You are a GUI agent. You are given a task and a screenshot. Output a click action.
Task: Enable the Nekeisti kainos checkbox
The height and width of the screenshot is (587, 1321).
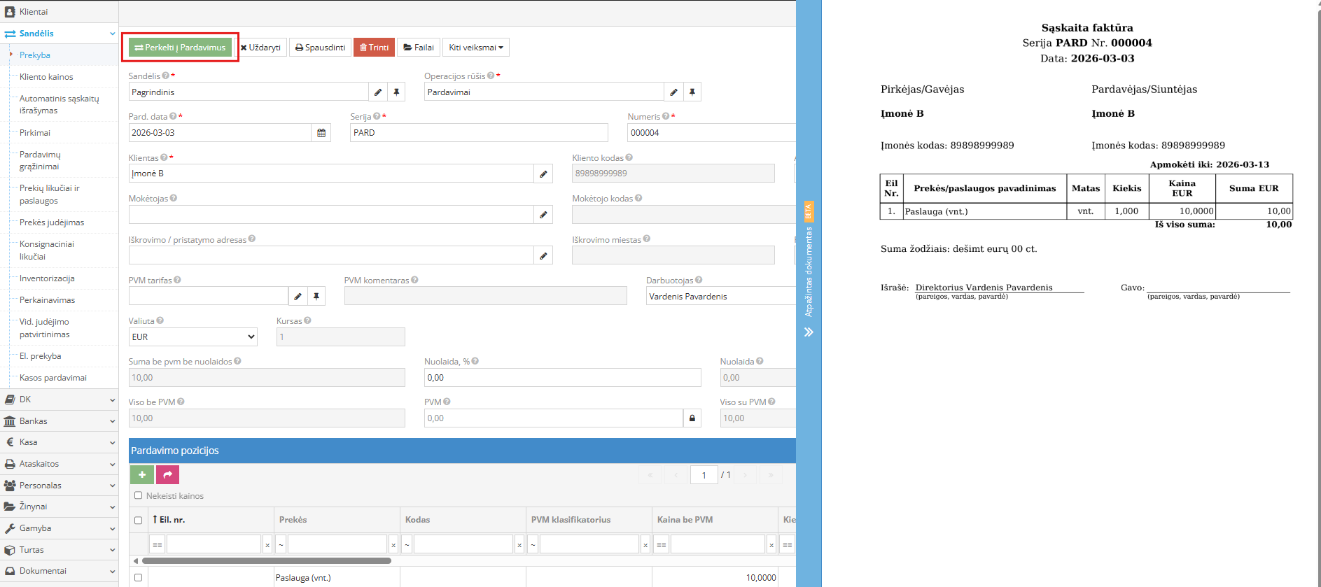point(139,495)
